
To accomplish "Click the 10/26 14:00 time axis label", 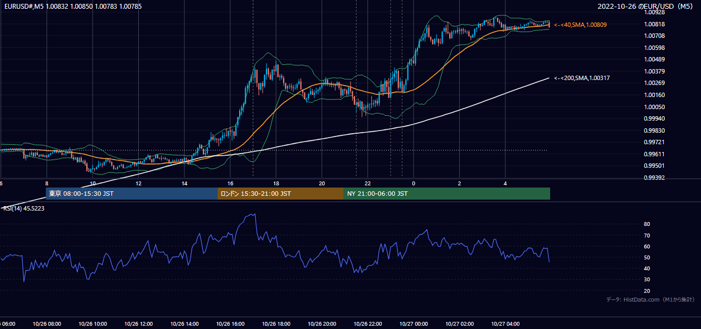I will pos(184,324).
